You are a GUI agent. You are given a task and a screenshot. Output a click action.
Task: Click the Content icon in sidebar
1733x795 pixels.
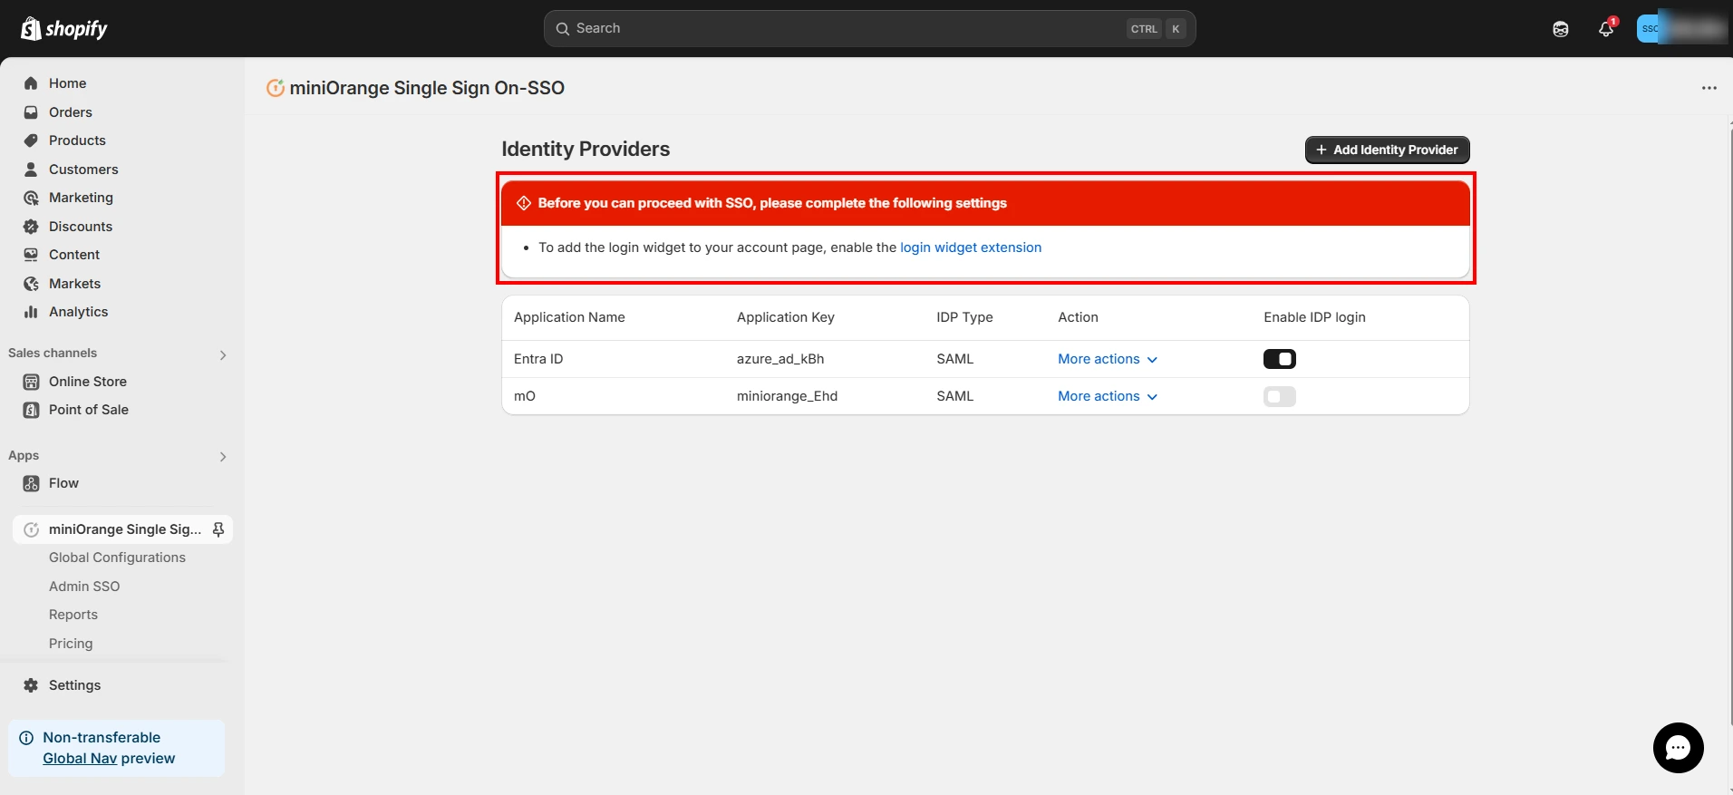tap(31, 255)
